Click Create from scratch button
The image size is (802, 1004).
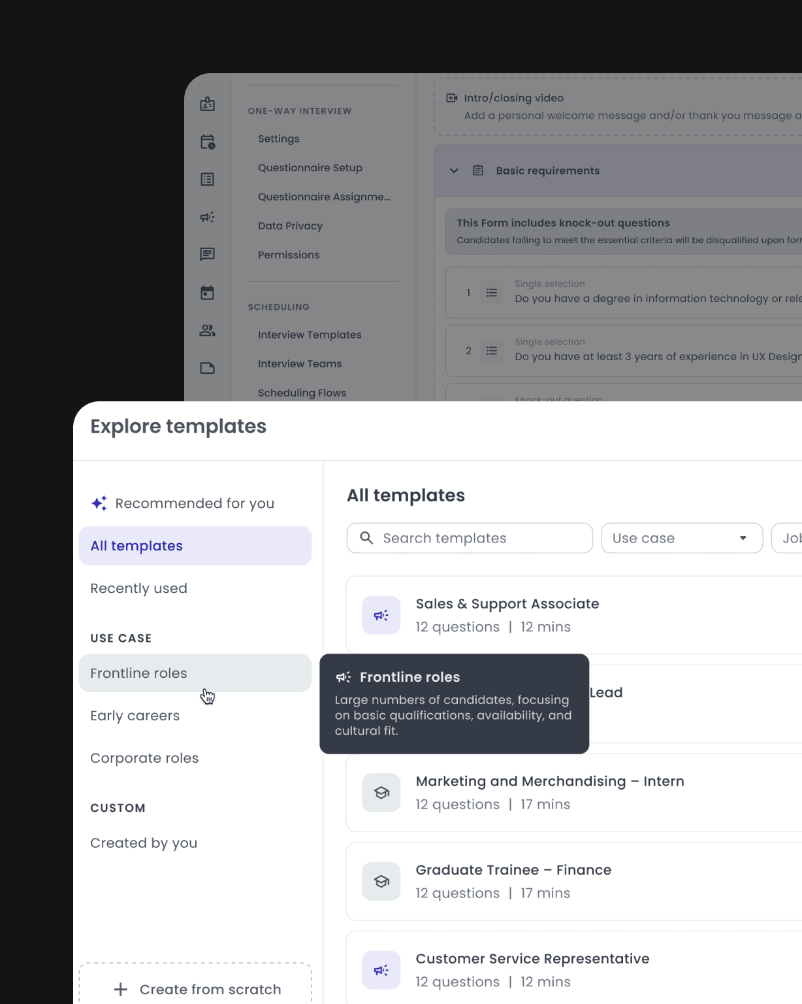pos(195,984)
